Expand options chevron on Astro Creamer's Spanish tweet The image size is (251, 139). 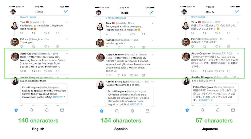[152, 54]
